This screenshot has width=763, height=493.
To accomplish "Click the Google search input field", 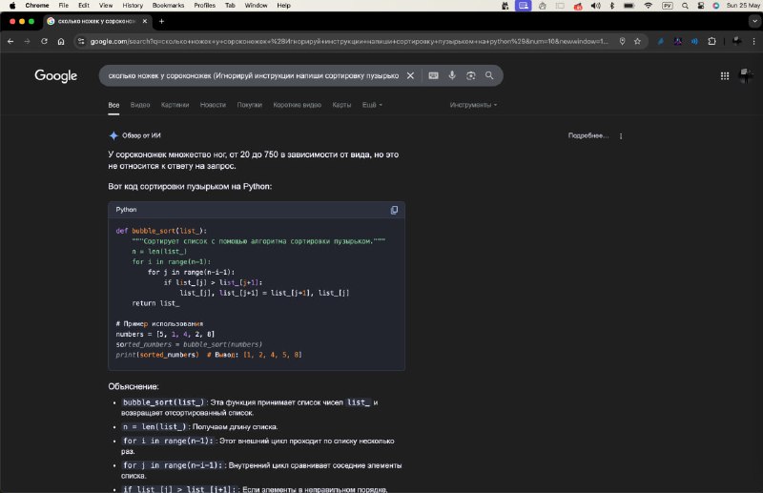I will 253,75.
